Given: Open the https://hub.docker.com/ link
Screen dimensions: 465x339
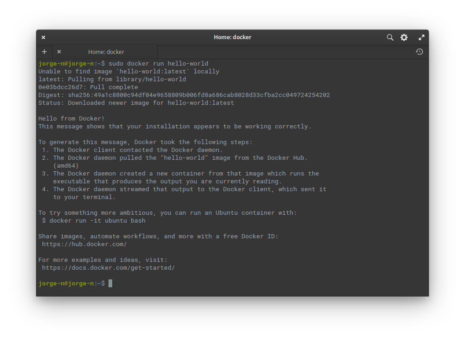Looking at the screenshot, I should [x=84, y=244].
